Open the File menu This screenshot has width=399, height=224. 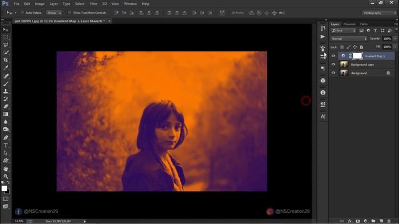[17, 4]
